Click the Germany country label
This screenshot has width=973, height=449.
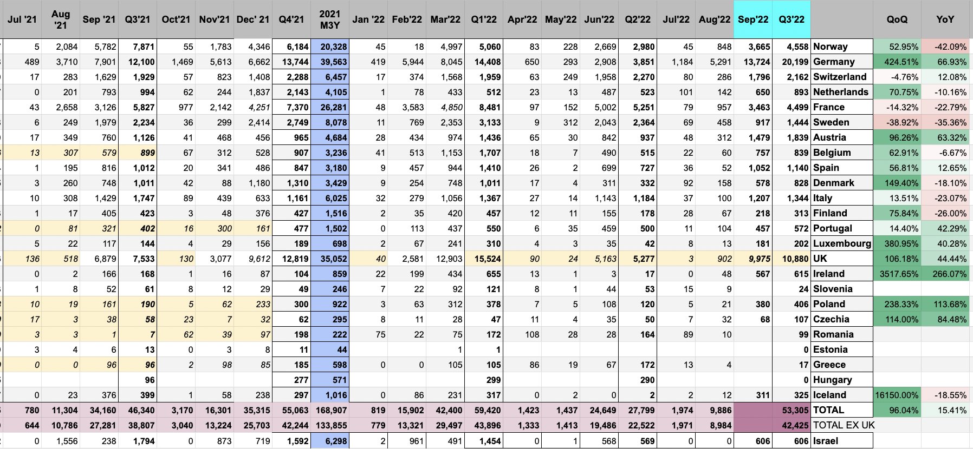(842, 62)
